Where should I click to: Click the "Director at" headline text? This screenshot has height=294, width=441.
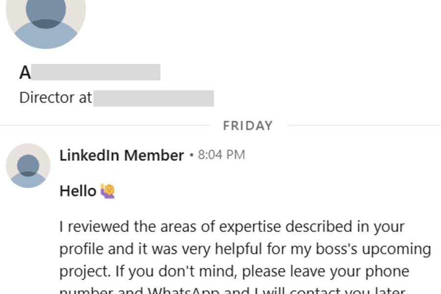(55, 98)
